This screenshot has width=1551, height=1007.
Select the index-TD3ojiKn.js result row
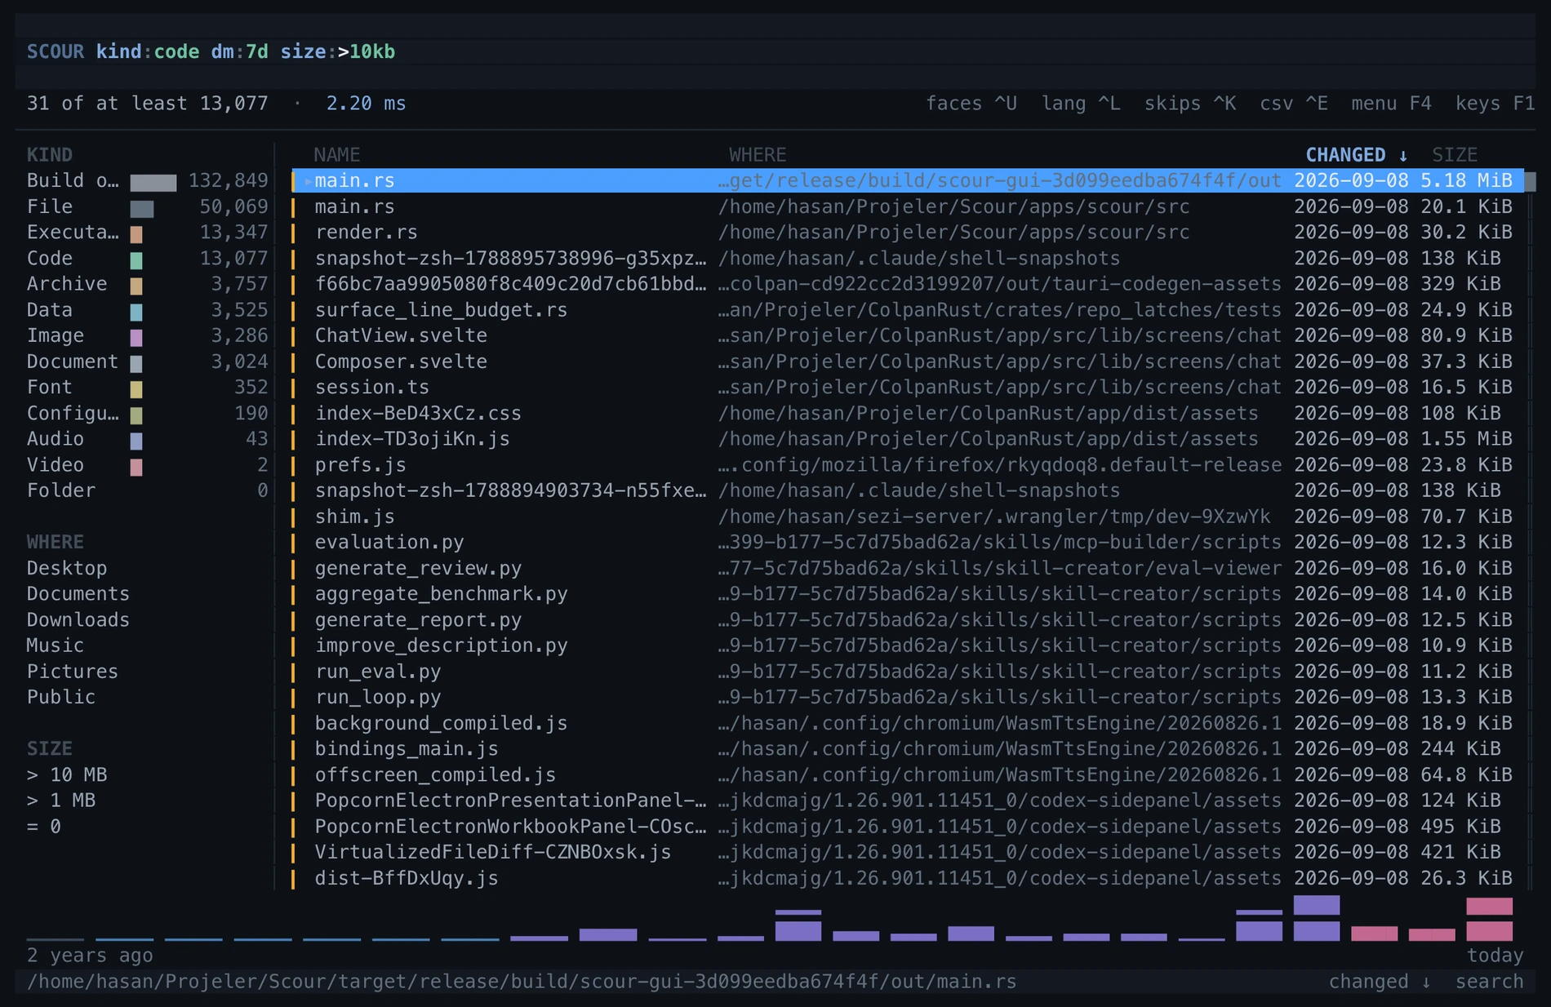pos(907,439)
